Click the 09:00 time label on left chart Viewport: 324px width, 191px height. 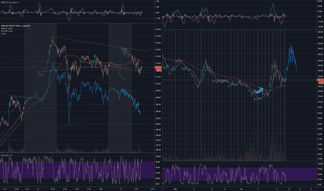pyautogui.click(x=53, y=189)
